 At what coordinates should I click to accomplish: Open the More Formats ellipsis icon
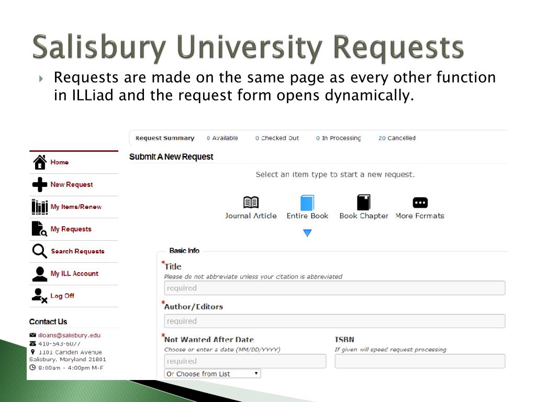pyautogui.click(x=420, y=203)
